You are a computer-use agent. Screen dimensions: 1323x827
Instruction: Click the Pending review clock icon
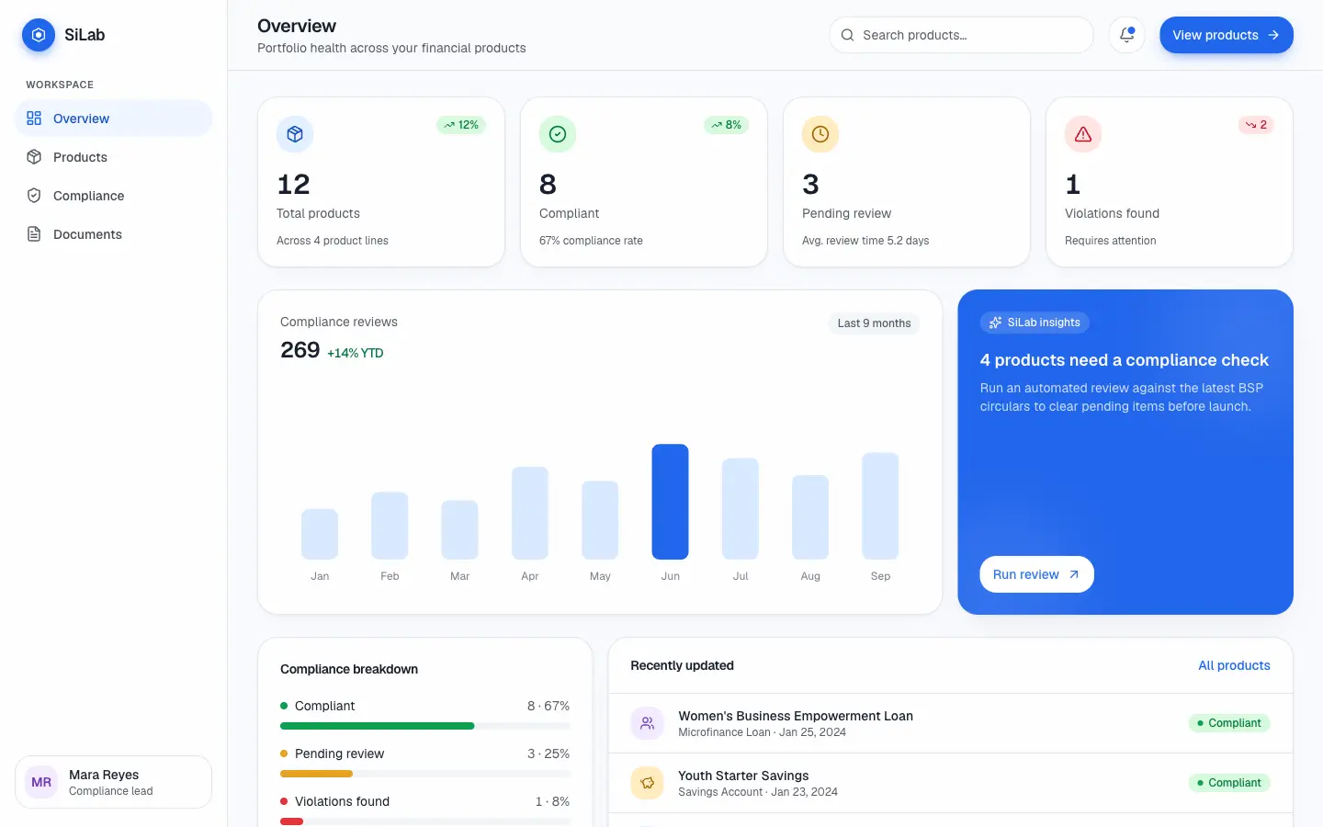(x=820, y=134)
